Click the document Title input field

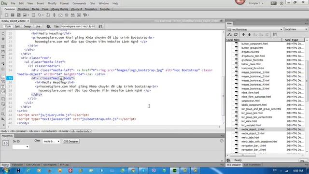pos(78,27)
